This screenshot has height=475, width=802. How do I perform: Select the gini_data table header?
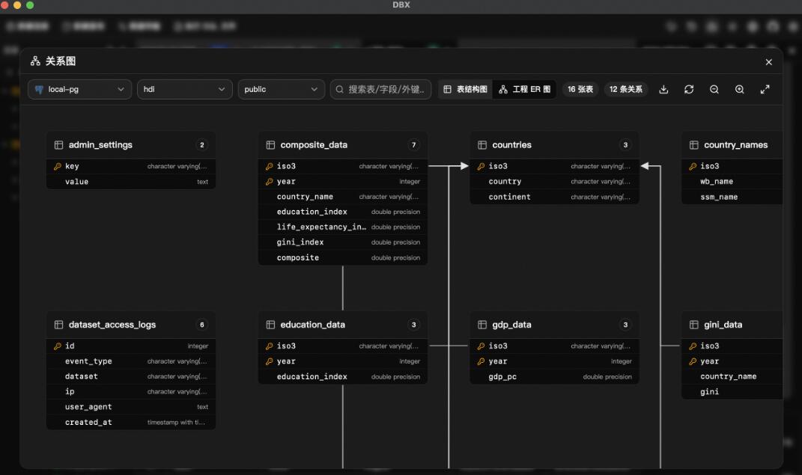coord(732,325)
